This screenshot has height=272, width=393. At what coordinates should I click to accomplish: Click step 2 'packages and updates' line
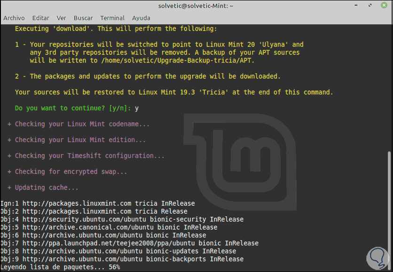tap(148, 76)
